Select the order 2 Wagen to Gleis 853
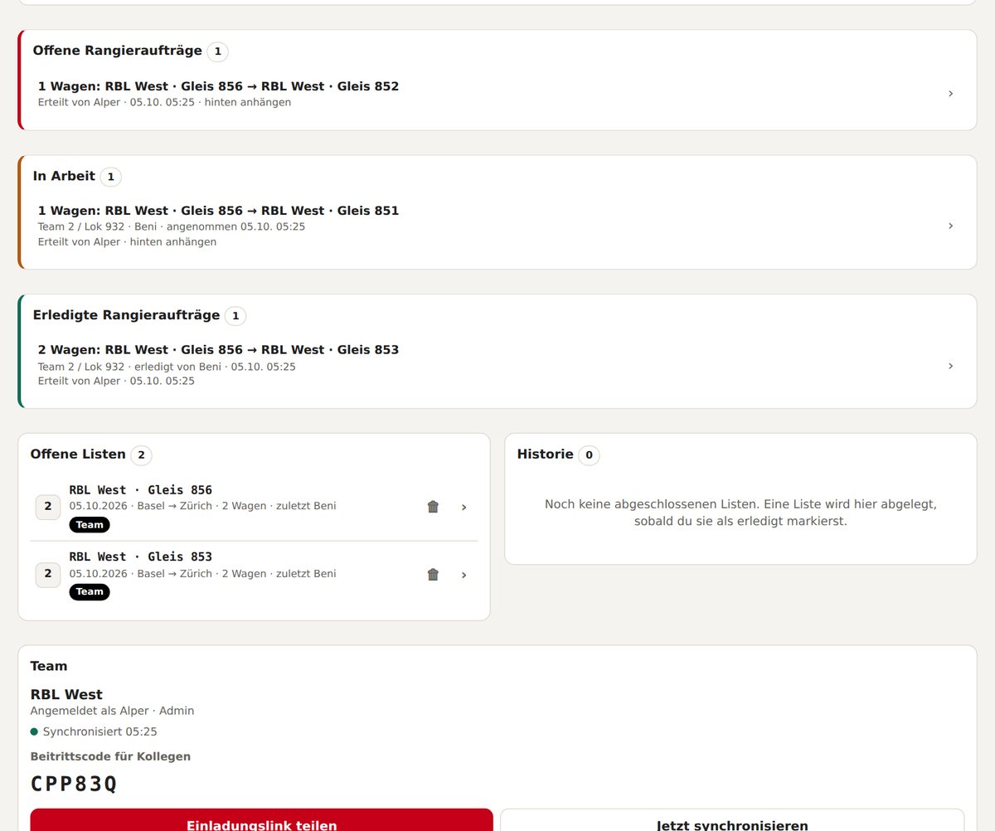Viewport: 995px width, 831px height. tap(497, 366)
